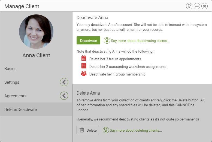
Task: Click lightbulb icon beside deleting clients link
Action: [x=106, y=130]
